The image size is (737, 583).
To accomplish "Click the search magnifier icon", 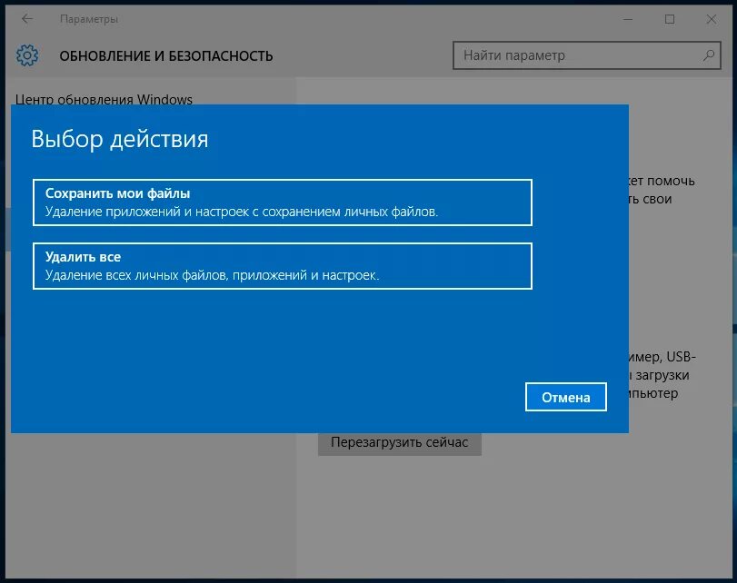I will (707, 54).
